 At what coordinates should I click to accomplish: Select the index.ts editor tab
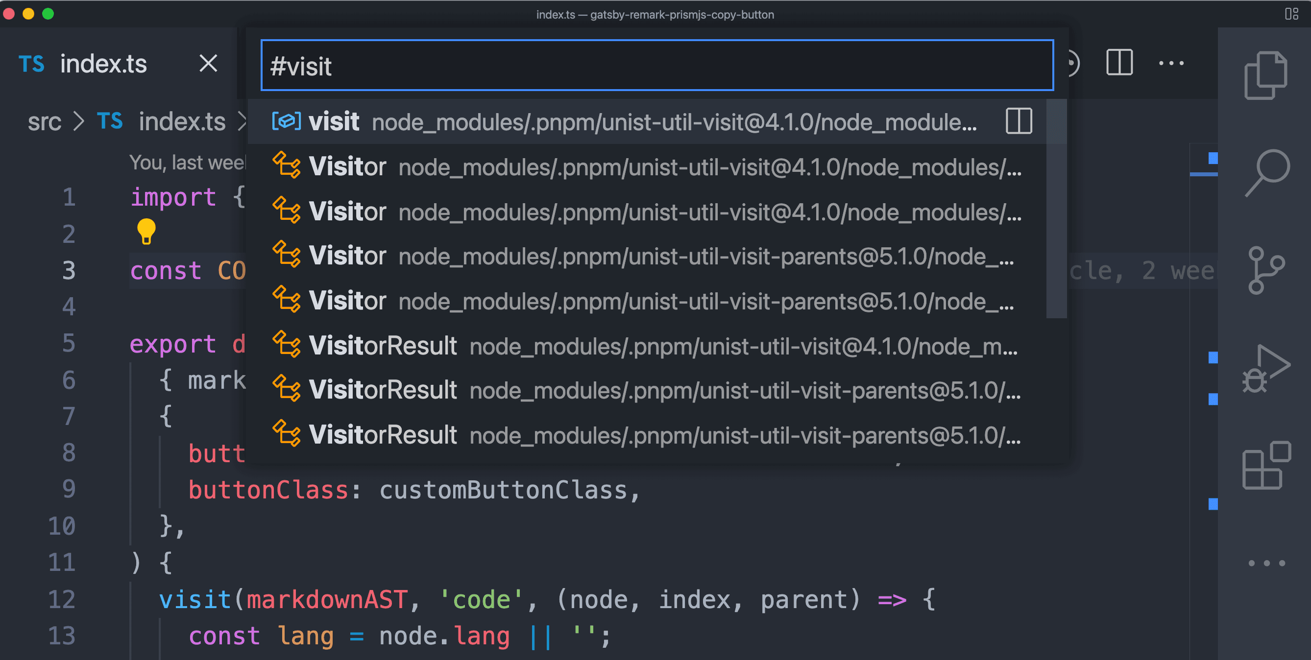click(x=103, y=63)
